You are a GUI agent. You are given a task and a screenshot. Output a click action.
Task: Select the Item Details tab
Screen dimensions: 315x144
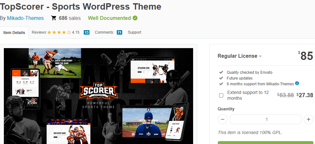14,32
